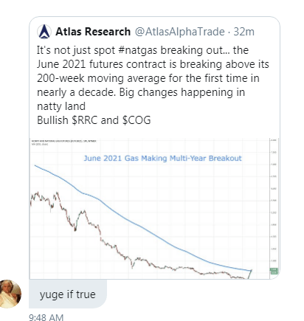Click the Atlas Research logo icon
The height and width of the screenshot is (321, 304).
44,32
